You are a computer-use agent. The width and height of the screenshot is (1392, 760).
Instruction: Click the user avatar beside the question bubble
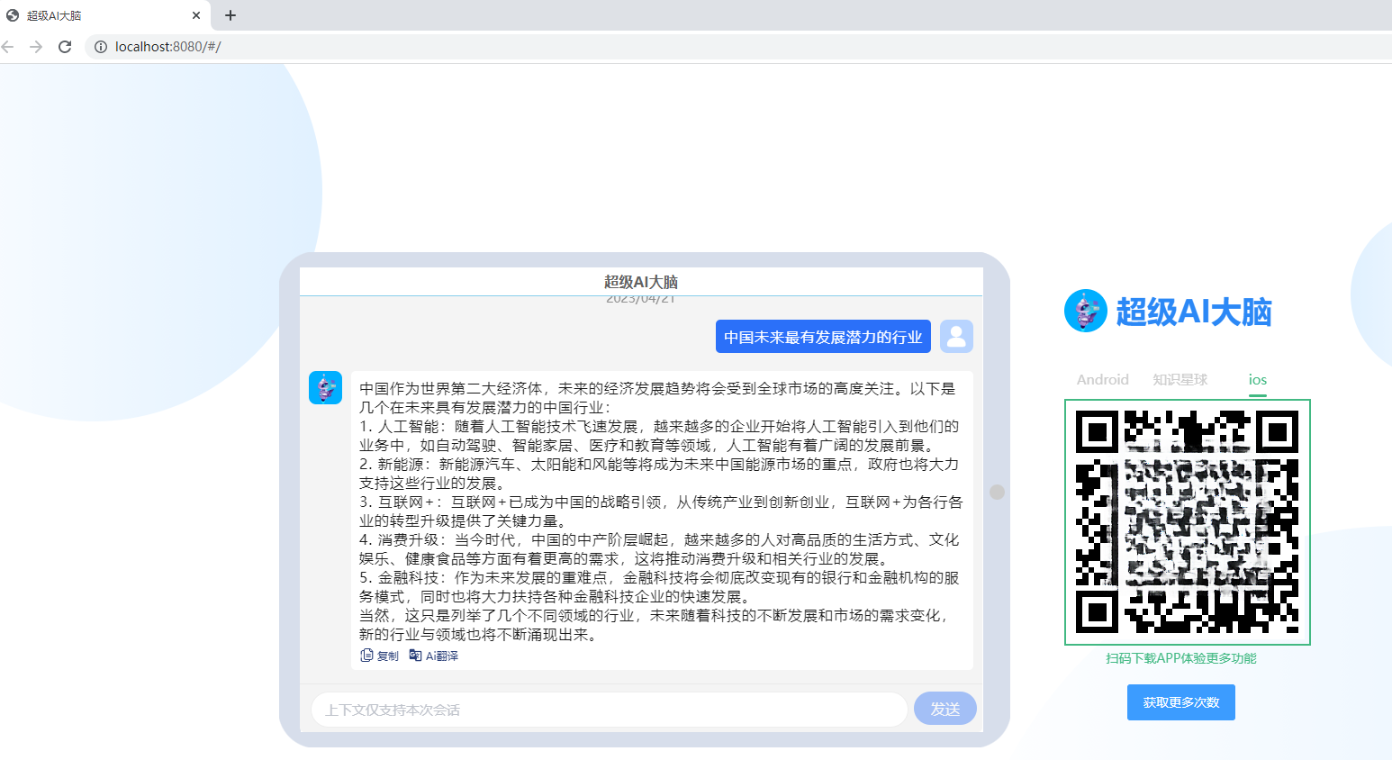[x=956, y=336]
